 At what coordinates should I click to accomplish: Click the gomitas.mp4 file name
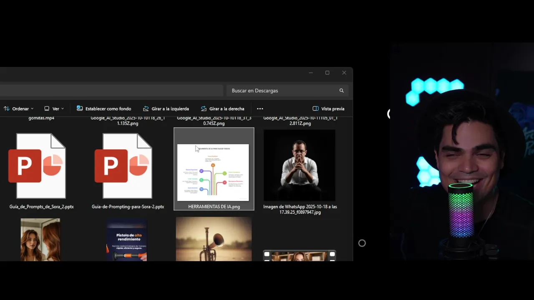41,118
